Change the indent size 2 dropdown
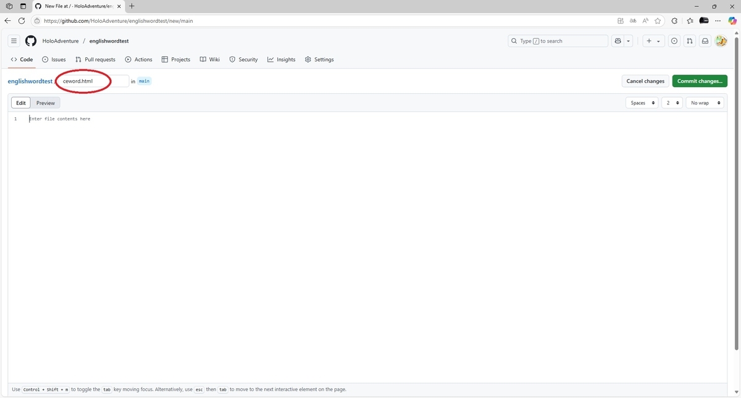Screen dimensions: 741x398 671,102
